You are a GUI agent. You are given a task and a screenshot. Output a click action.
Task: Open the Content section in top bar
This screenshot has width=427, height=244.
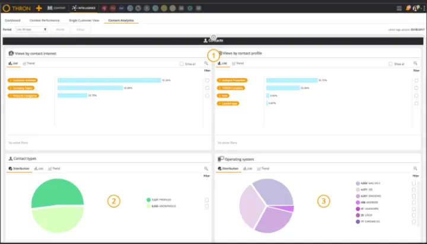click(x=56, y=8)
